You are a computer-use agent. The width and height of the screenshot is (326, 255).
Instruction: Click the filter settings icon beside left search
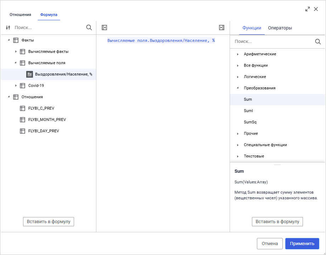[x=8, y=27]
